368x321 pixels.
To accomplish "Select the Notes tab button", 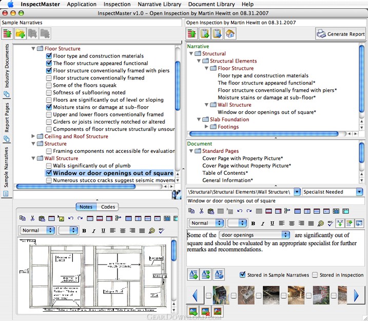I will (x=86, y=207).
